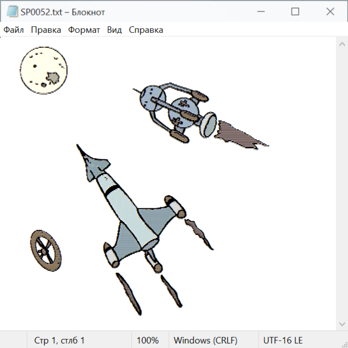Click the Notepad icon in the title bar
Image resolution: width=348 pixels, height=348 pixels.
click(x=12, y=12)
